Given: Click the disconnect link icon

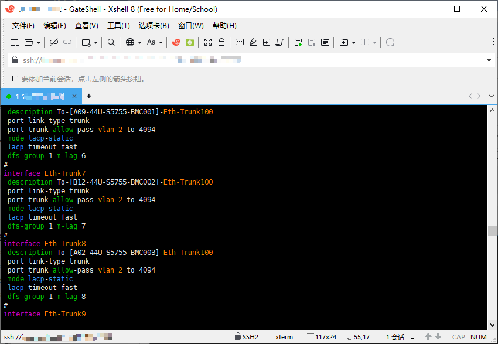Looking at the screenshot, I should pyautogui.click(x=54, y=42).
